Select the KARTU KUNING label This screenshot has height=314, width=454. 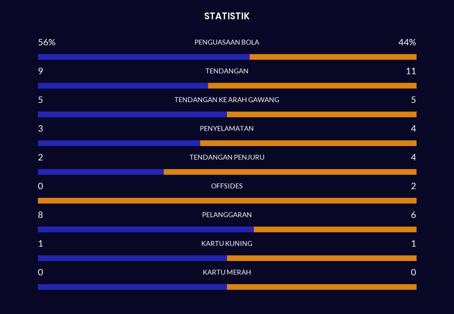tap(227, 243)
